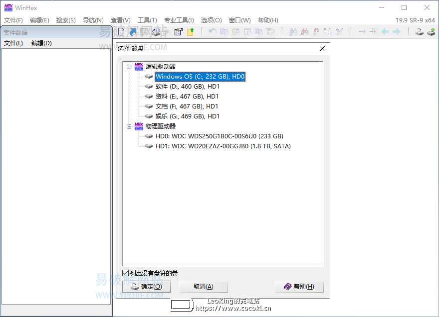Click the Modify data 101/010 icon

270,31
